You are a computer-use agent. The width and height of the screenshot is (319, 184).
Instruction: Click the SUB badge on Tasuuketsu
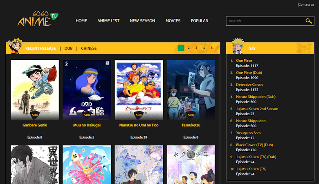[x=191, y=115]
